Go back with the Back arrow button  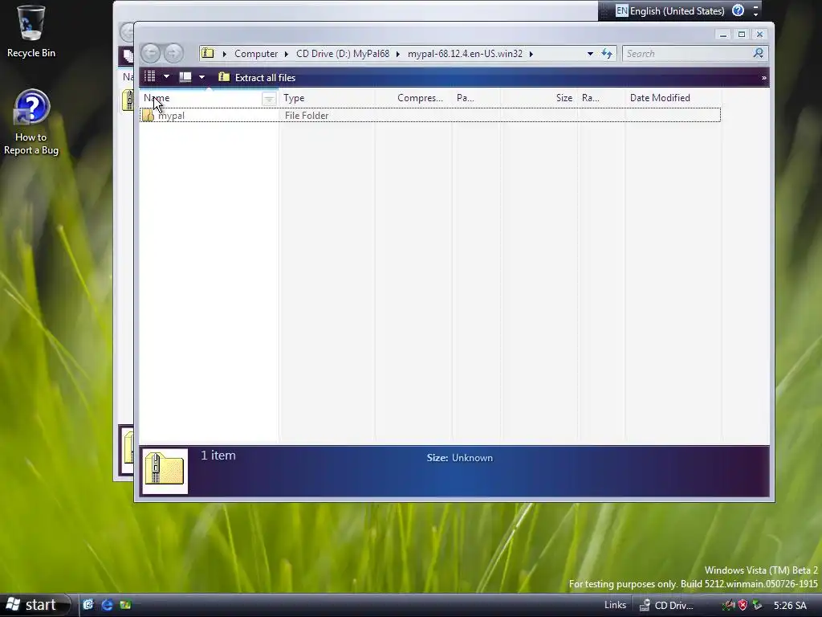click(x=151, y=52)
